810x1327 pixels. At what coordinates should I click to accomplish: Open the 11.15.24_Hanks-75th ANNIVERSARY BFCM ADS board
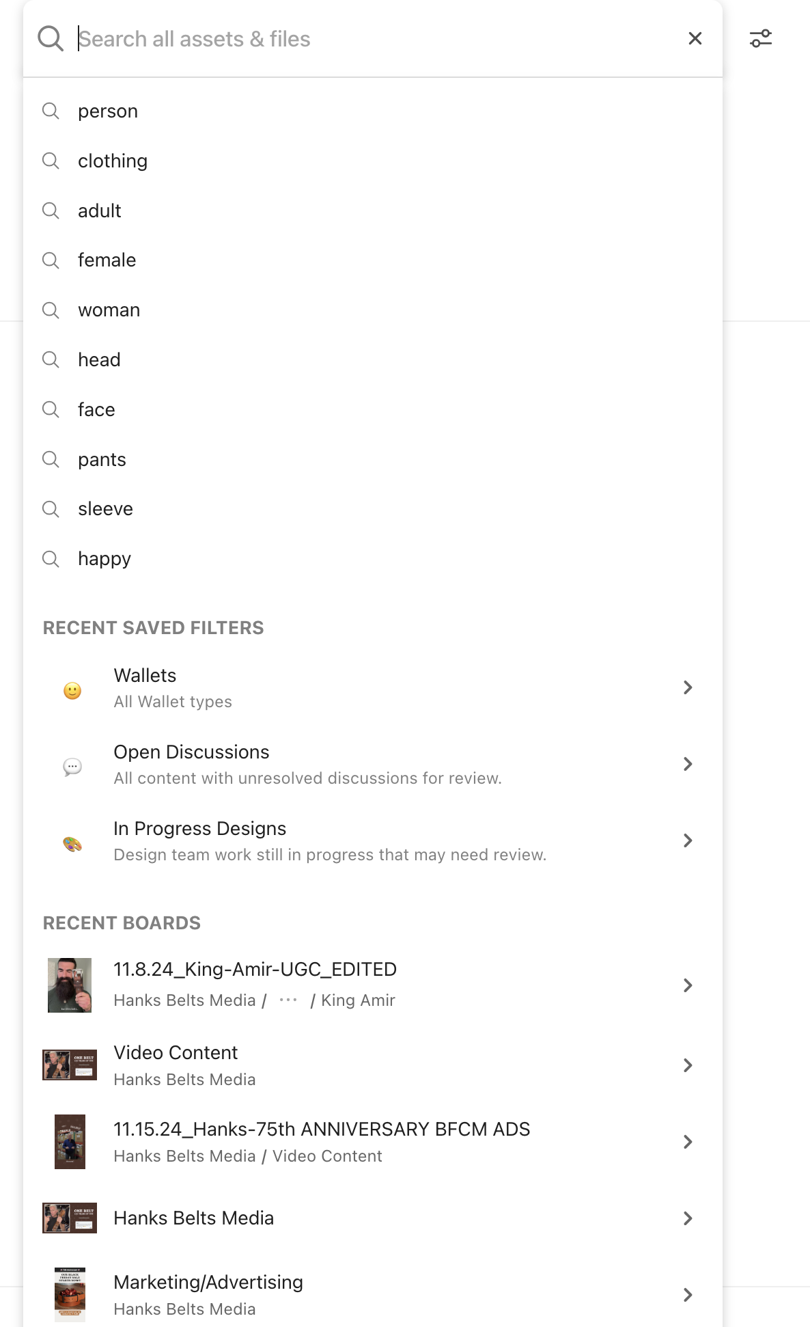click(x=322, y=1130)
